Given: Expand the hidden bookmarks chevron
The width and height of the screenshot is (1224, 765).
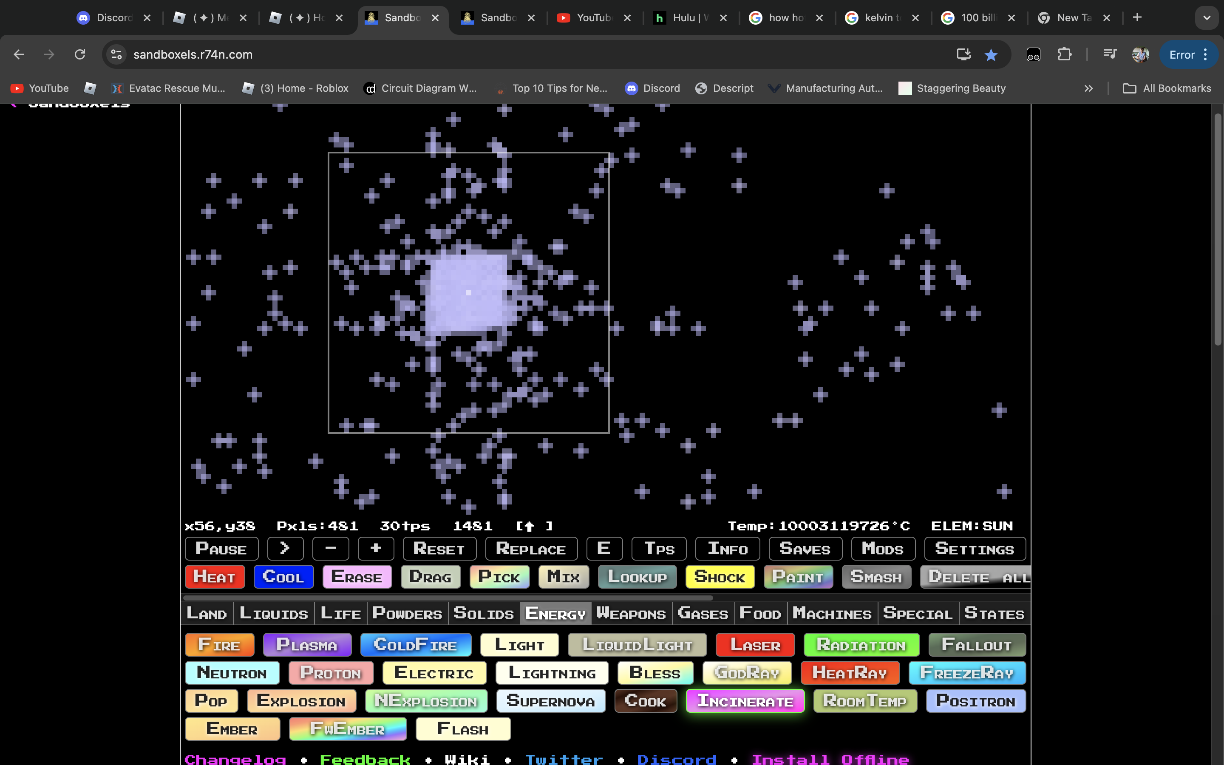Looking at the screenshot, I should point(1088,88).
